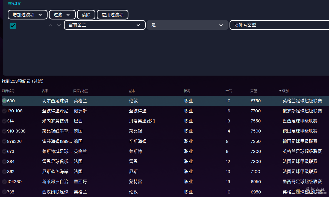Select club 霍芬海姆1899...

pos(57,141)
